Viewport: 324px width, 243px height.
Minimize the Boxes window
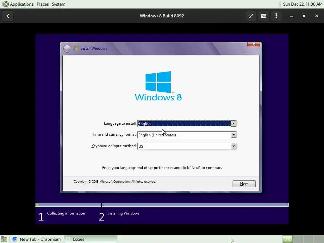291,16
